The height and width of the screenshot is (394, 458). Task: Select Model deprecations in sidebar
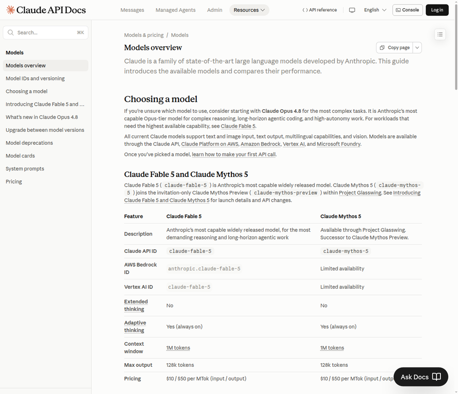(29, 143)
